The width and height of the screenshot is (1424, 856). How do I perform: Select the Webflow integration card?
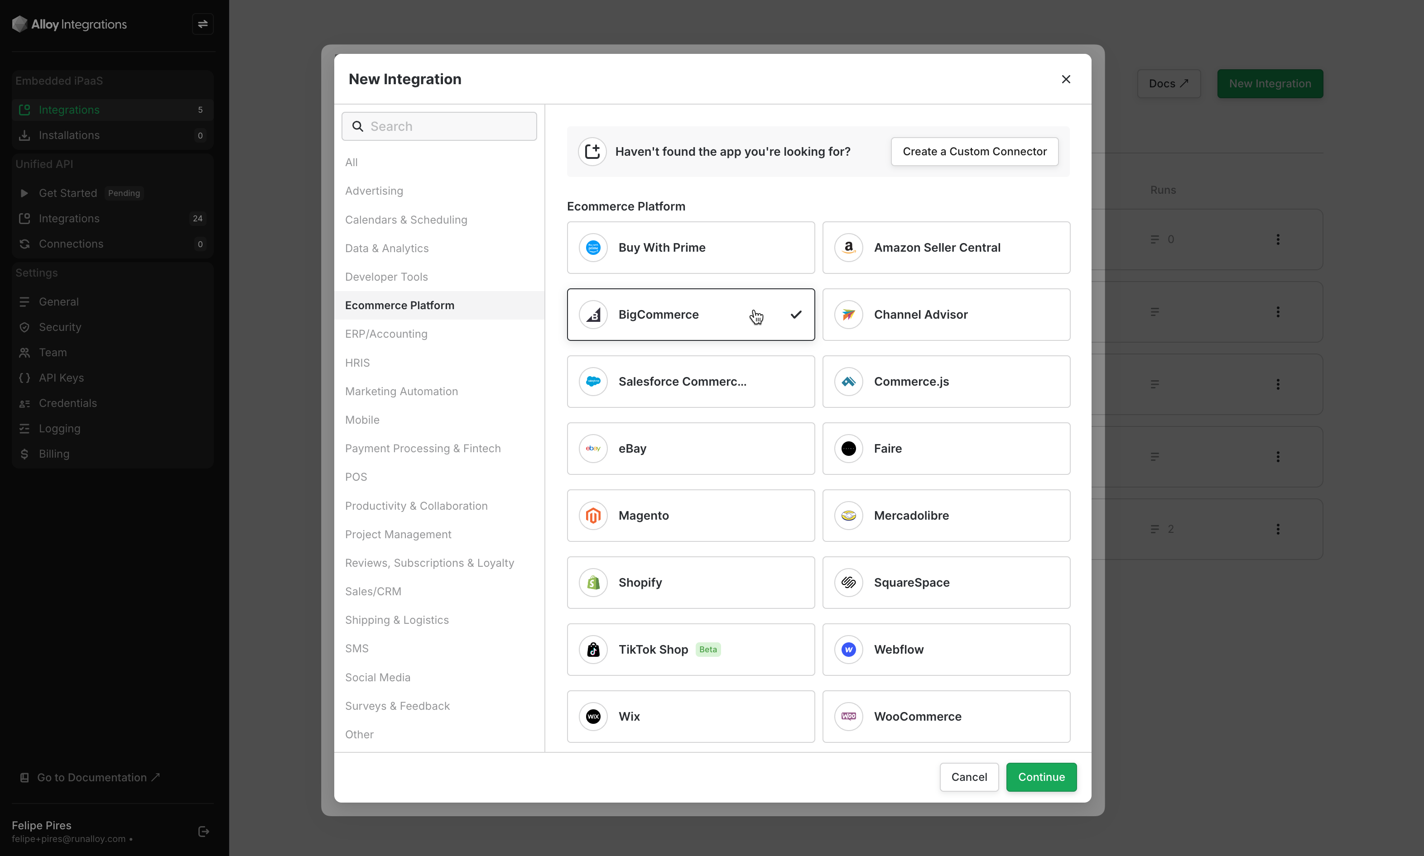[x=946, y=650]
